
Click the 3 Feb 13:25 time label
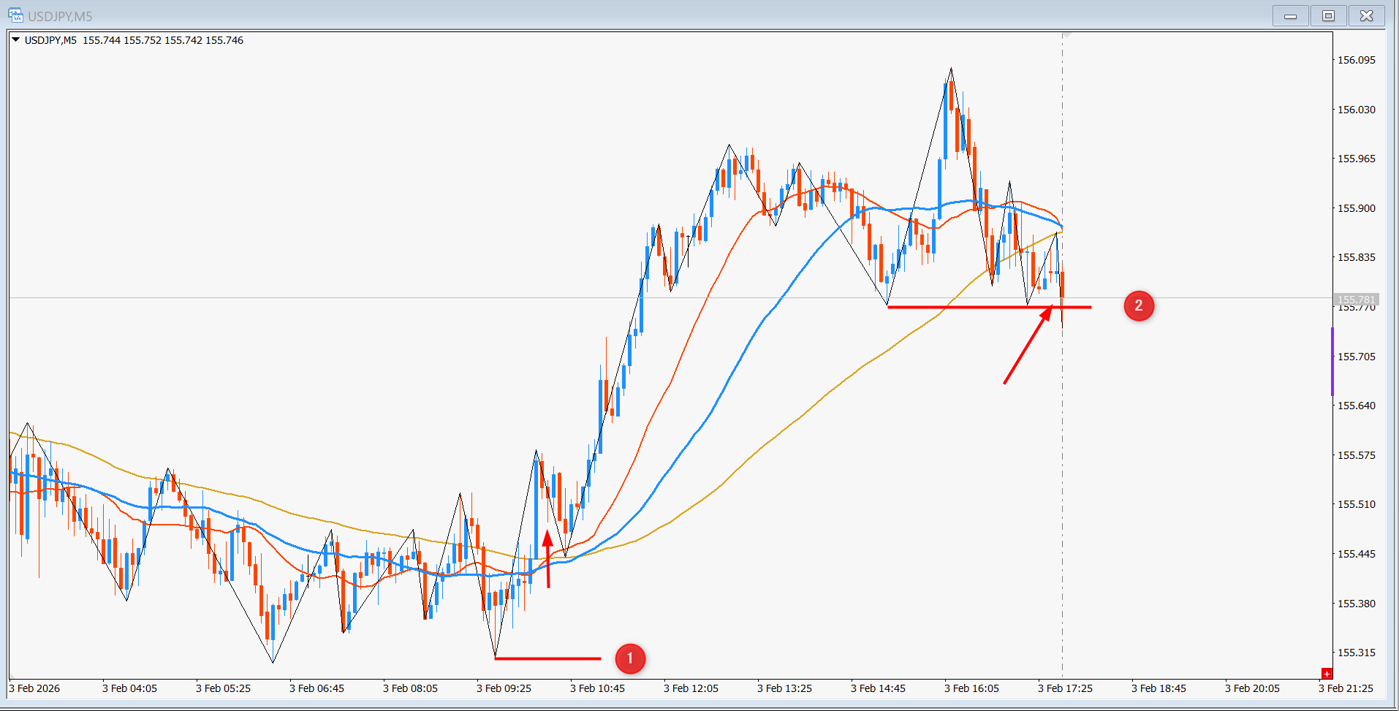784,688
